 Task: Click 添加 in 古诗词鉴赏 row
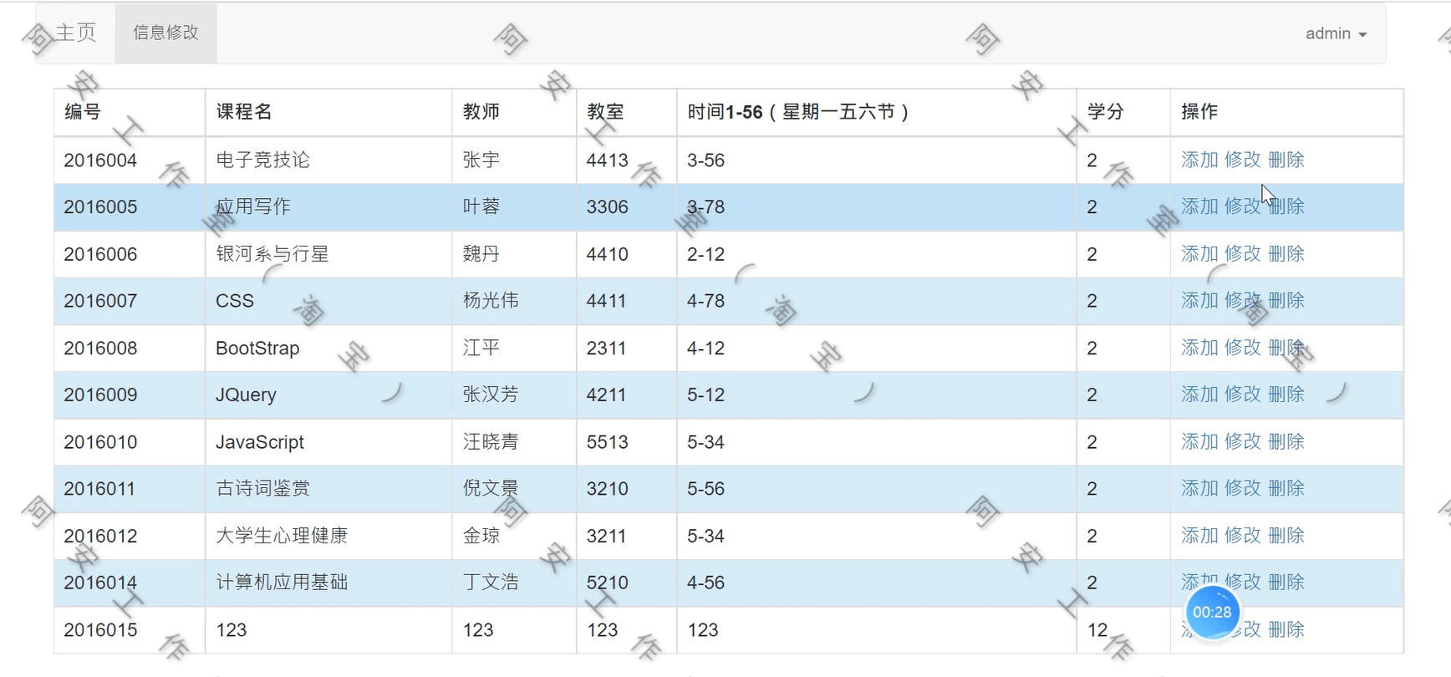pyautogui.click(x=1199, y=488)
